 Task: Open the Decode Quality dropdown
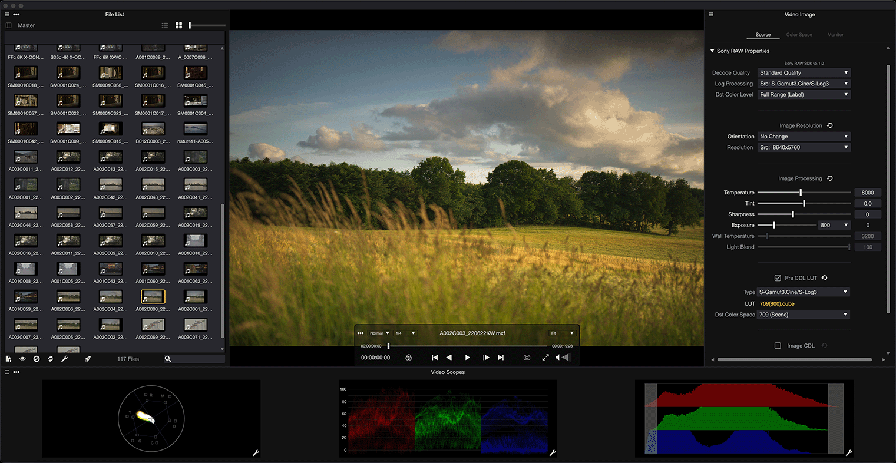(x=804, y=73)
